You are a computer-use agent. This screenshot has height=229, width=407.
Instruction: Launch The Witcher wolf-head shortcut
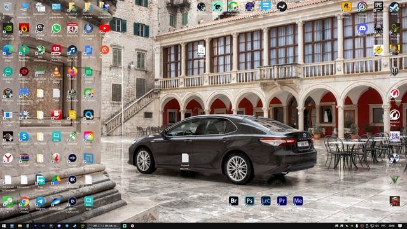coord(378,28)
